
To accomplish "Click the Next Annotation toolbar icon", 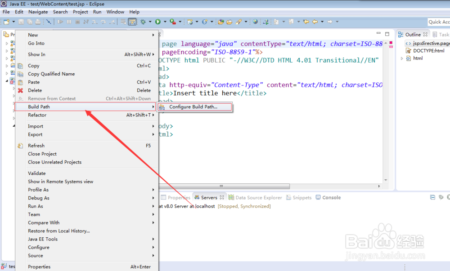I will point(276,22).
